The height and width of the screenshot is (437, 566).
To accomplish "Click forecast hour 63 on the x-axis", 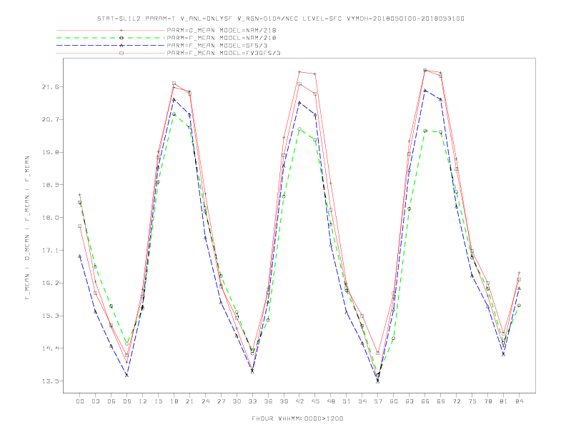I will (409, 401).
